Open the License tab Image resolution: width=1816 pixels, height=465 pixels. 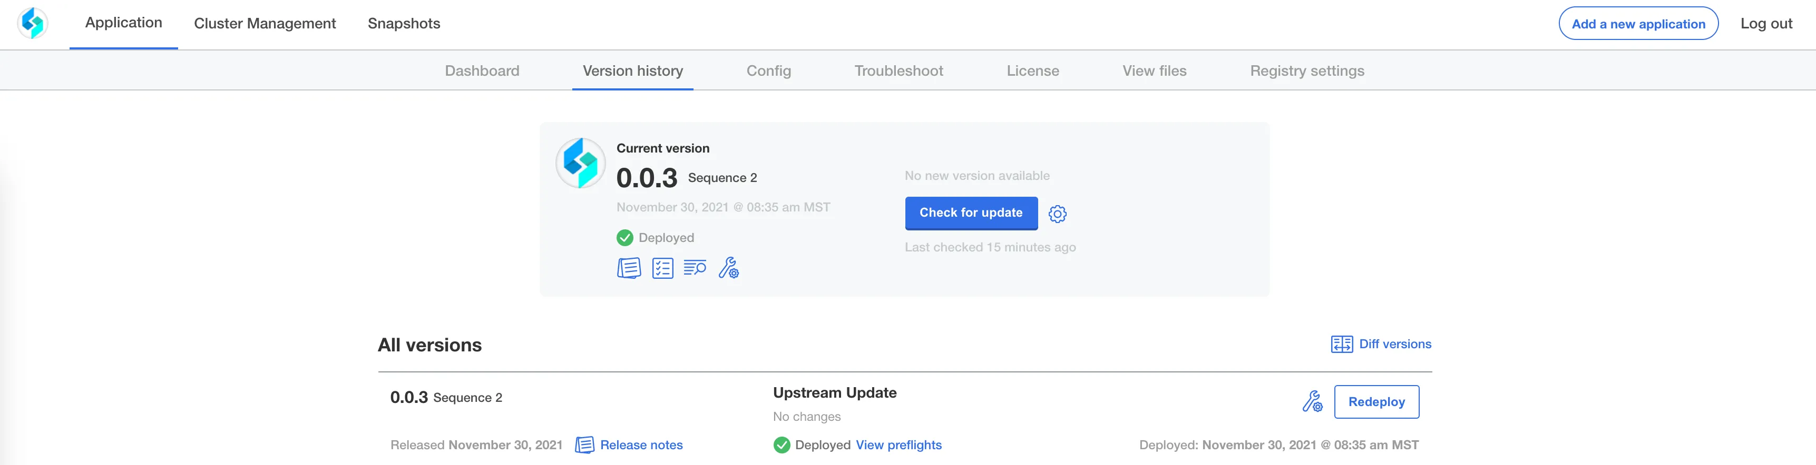tap(1033, 70)
